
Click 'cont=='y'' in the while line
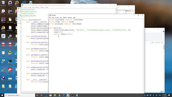click(x=66, y=34)
